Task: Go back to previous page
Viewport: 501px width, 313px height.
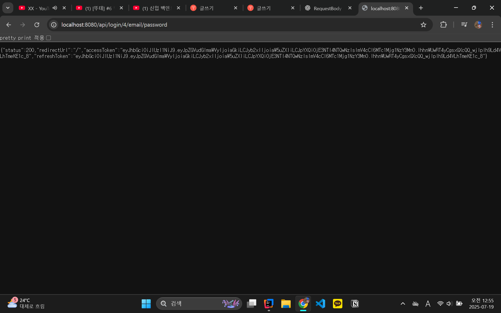Action: point(9,25)
